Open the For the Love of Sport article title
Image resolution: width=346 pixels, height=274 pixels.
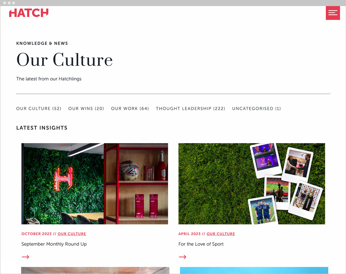201,244
